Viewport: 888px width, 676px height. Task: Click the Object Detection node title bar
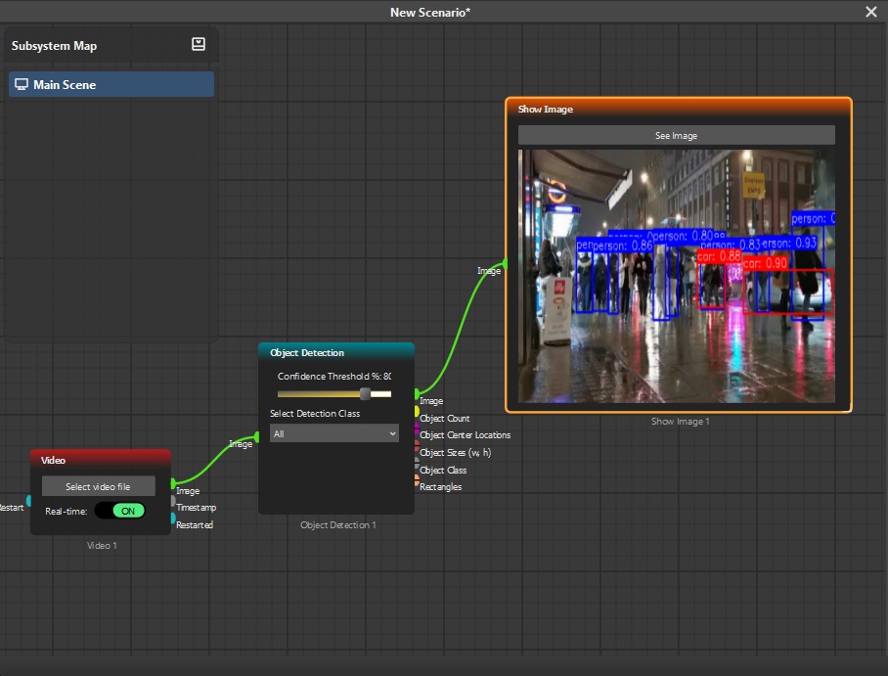335,352
